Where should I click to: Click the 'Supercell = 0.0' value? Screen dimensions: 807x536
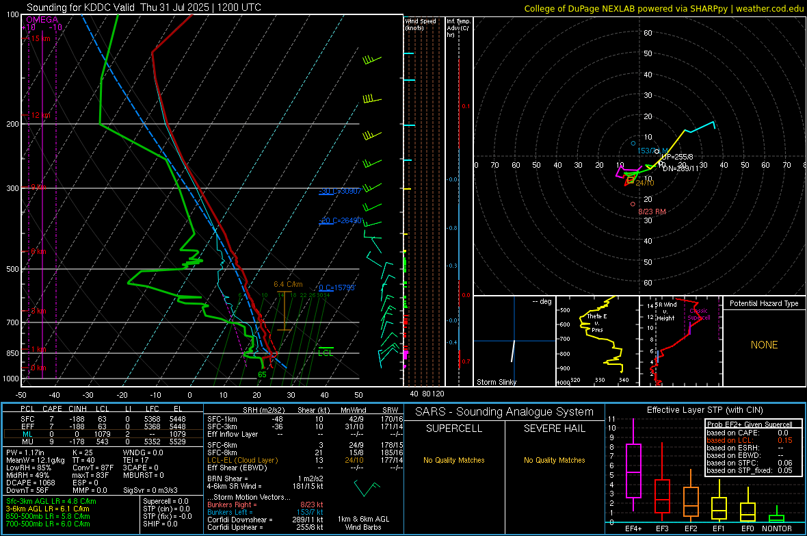click(x=166, y=501)
